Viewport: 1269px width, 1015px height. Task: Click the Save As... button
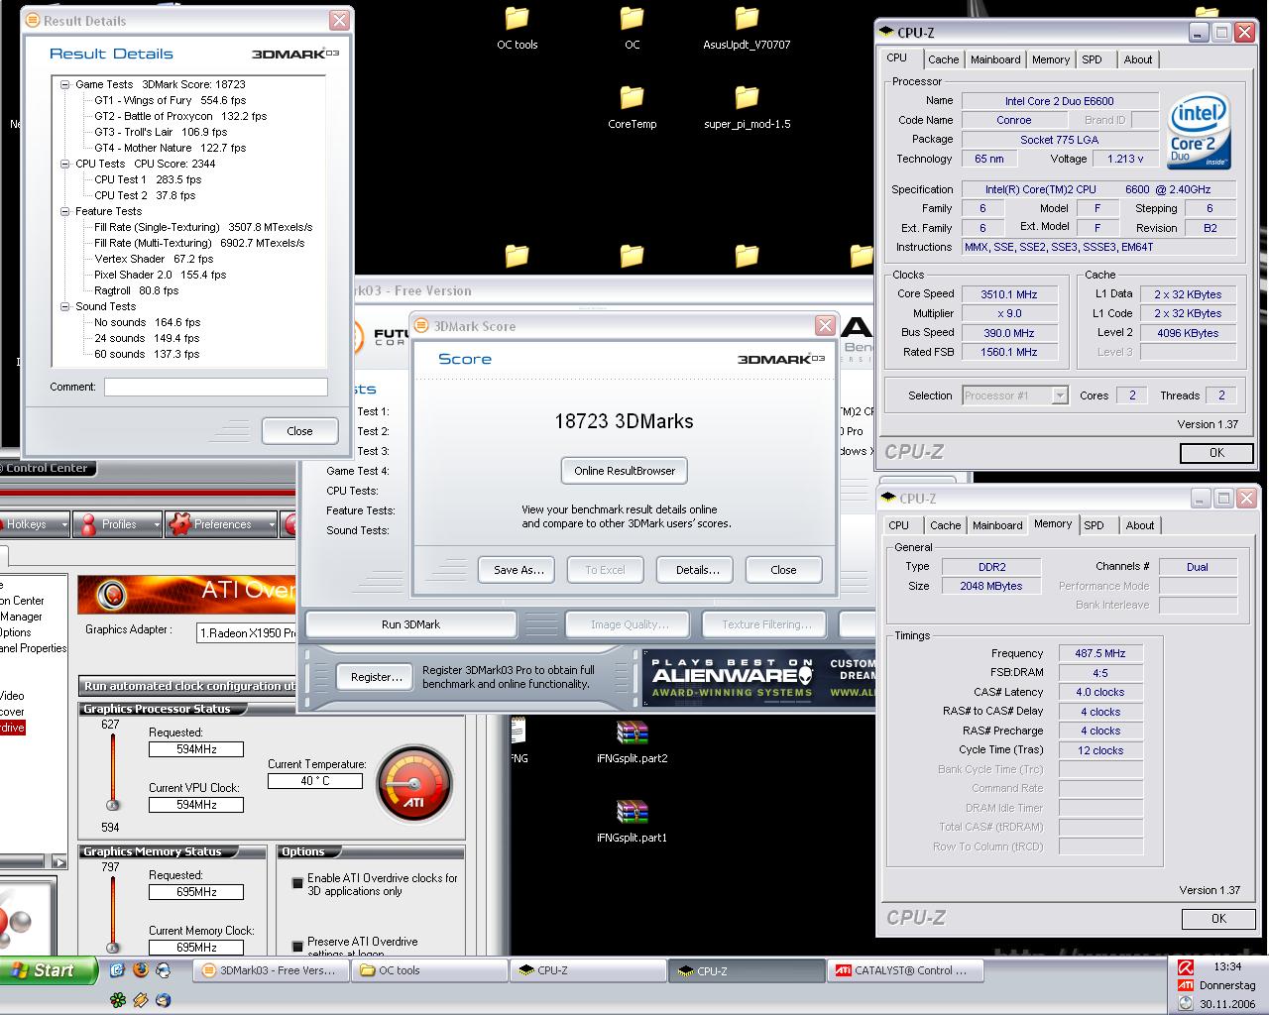[519, 570]
